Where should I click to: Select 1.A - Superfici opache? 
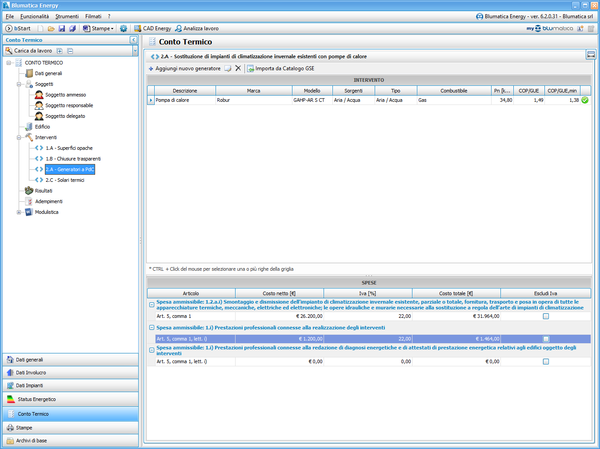69,148
